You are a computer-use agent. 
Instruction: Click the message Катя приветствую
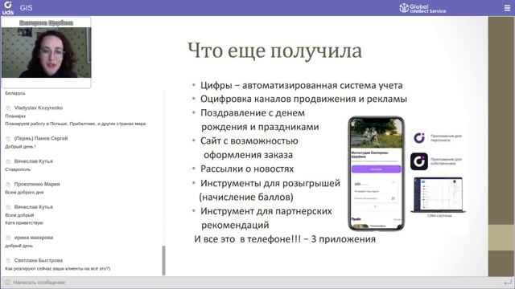[24, 223]
